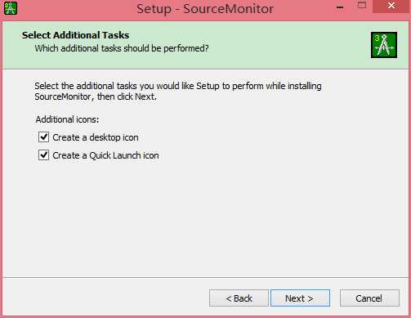411x318 pixels.
Task: Click the maximize window button
Action: [362, 5]
